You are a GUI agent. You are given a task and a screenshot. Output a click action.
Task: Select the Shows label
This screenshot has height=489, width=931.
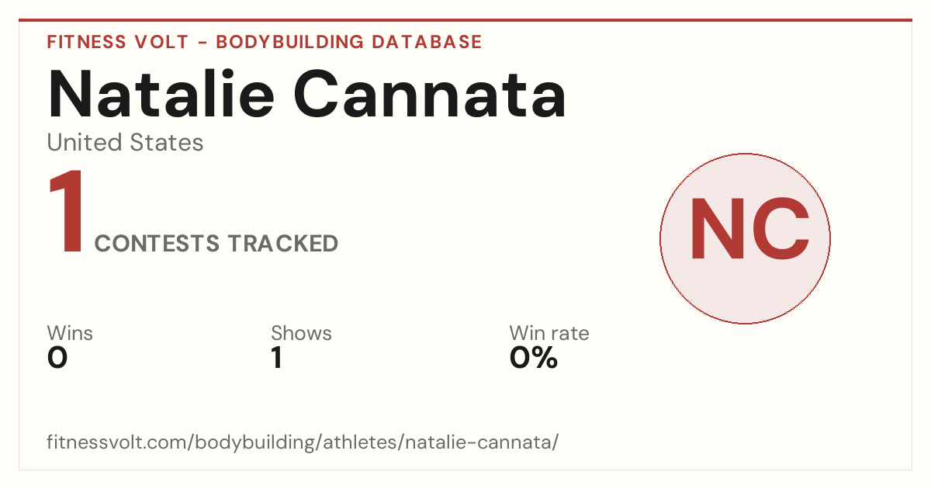(301, 333)
